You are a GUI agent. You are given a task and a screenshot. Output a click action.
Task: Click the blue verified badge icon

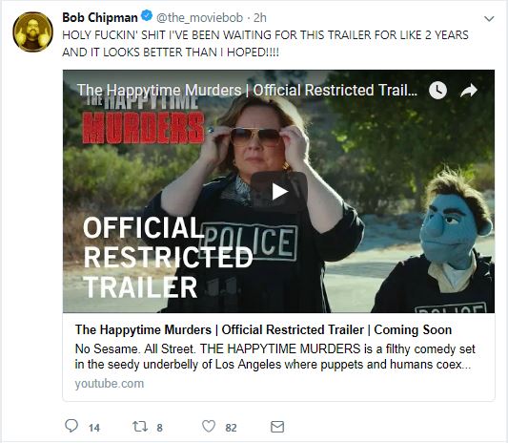(147, 16)
